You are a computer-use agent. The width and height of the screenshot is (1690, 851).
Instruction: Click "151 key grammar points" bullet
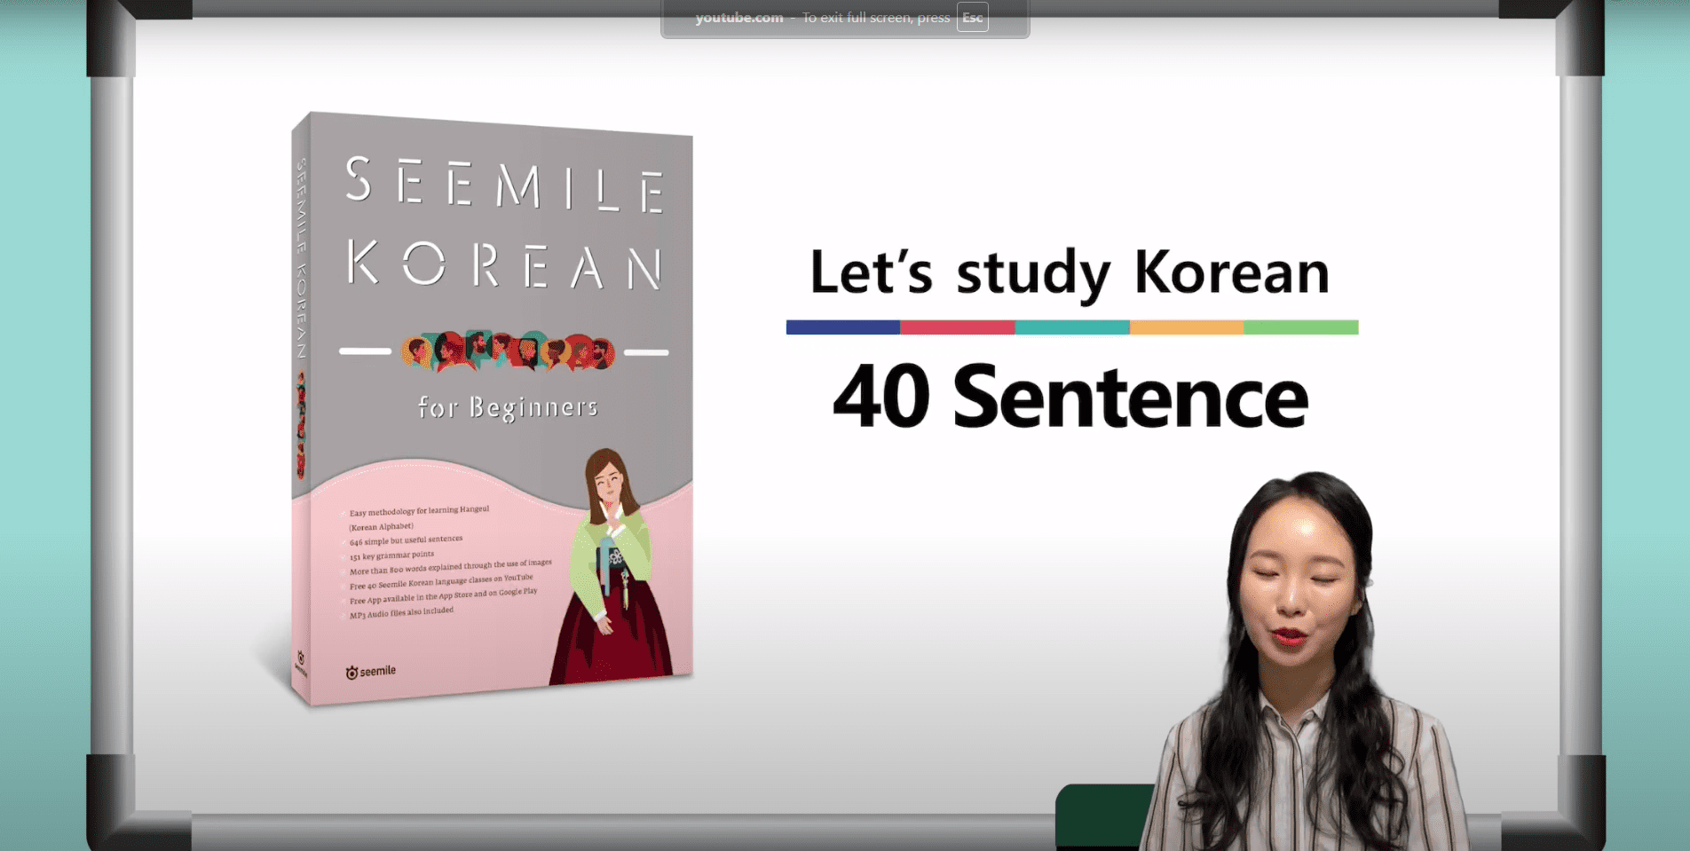pyautogui.click(x=391, y=556)
